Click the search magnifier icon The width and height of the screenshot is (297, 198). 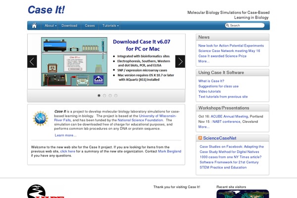(x=228, y=25)
